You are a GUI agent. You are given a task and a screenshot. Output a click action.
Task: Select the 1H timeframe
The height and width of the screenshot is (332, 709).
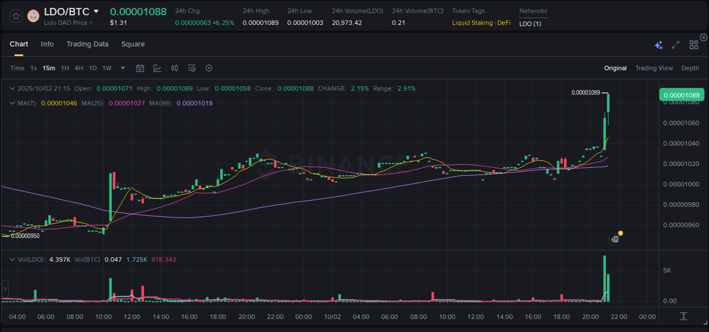click(65, 68)
